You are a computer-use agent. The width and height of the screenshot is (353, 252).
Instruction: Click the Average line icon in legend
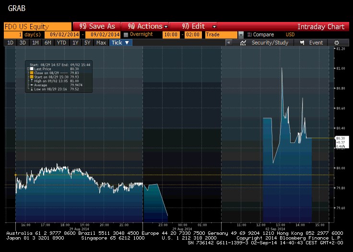pyautogui.click(x=32, y=86)
